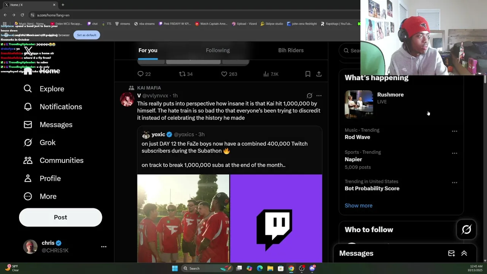Open a new browser tab
487x274 pixels.
coord(63,5)
